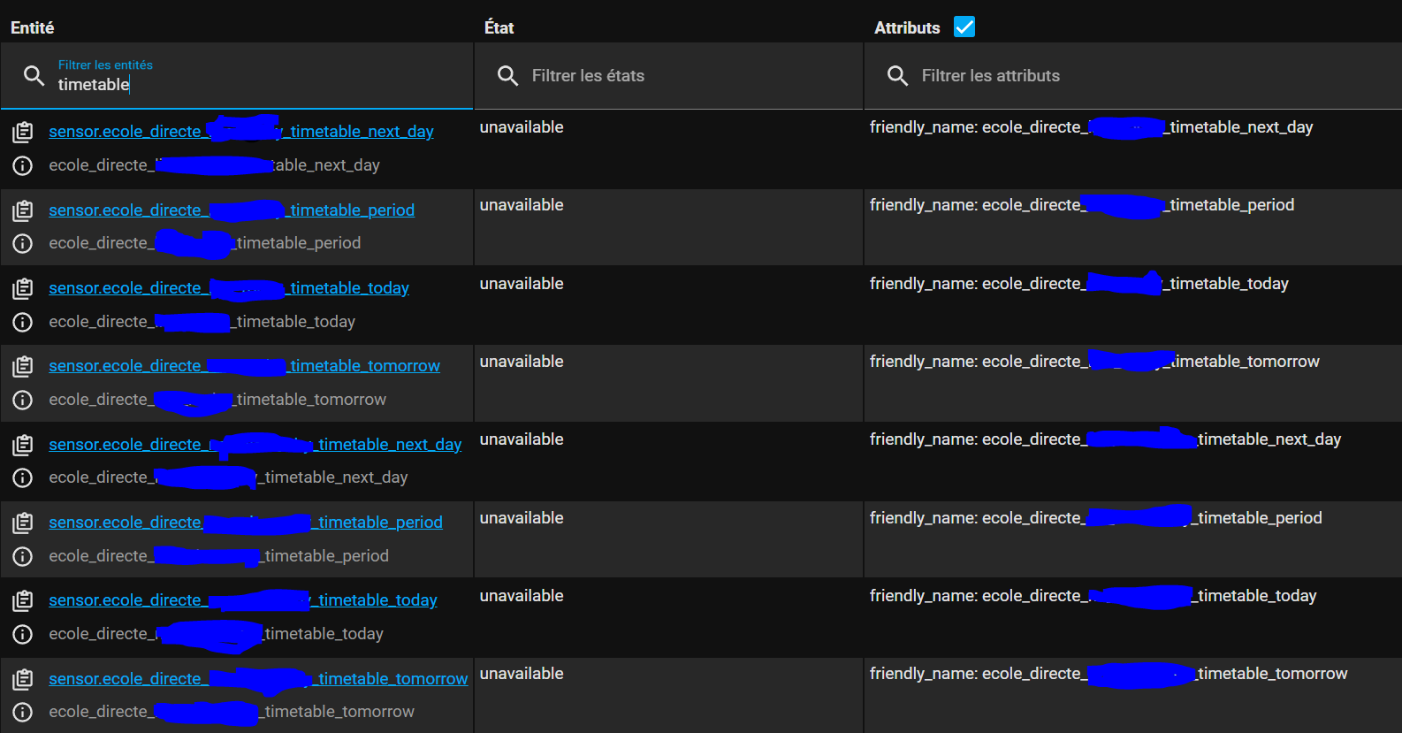Image resolution: width=1402 pixels, height=733 pixels.
Task: Copy entity ID of second timetable_next_day sensor
Action: tap(23, 445)
